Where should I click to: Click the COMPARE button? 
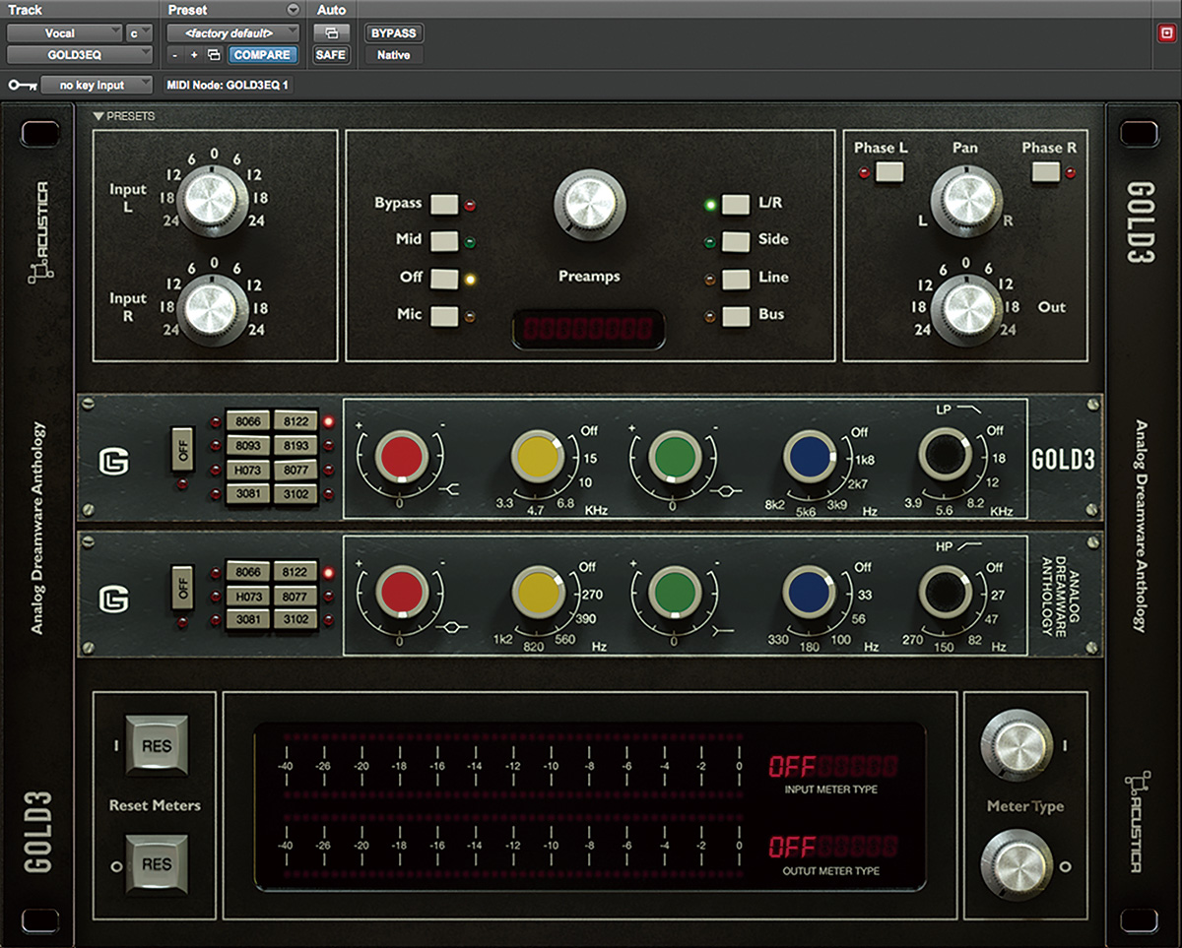(x=262, y=55)
